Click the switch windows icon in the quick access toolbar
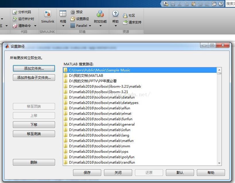The width and height of the screenshot is (235, 183). pos(214,4)
